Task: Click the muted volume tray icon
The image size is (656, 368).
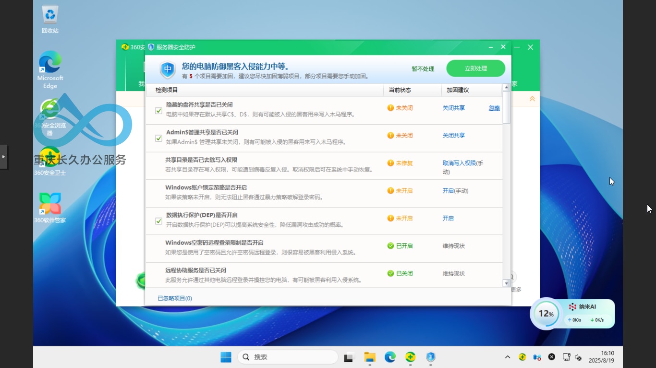Action: 578,357
